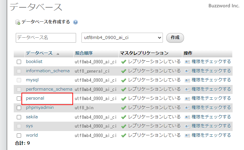Open the information_schema database link
The height and width of the screenshot is (150, 244).
click(48, 71)
